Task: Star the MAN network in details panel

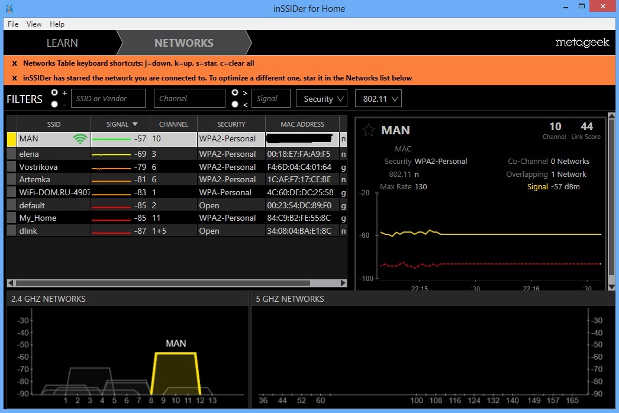Action: click(369, 130)
